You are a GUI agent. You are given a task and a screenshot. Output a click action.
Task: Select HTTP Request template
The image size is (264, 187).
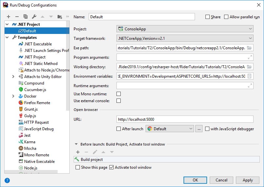34,122
